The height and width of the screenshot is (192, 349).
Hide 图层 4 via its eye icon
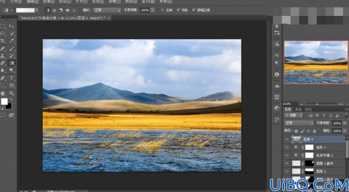287,139
